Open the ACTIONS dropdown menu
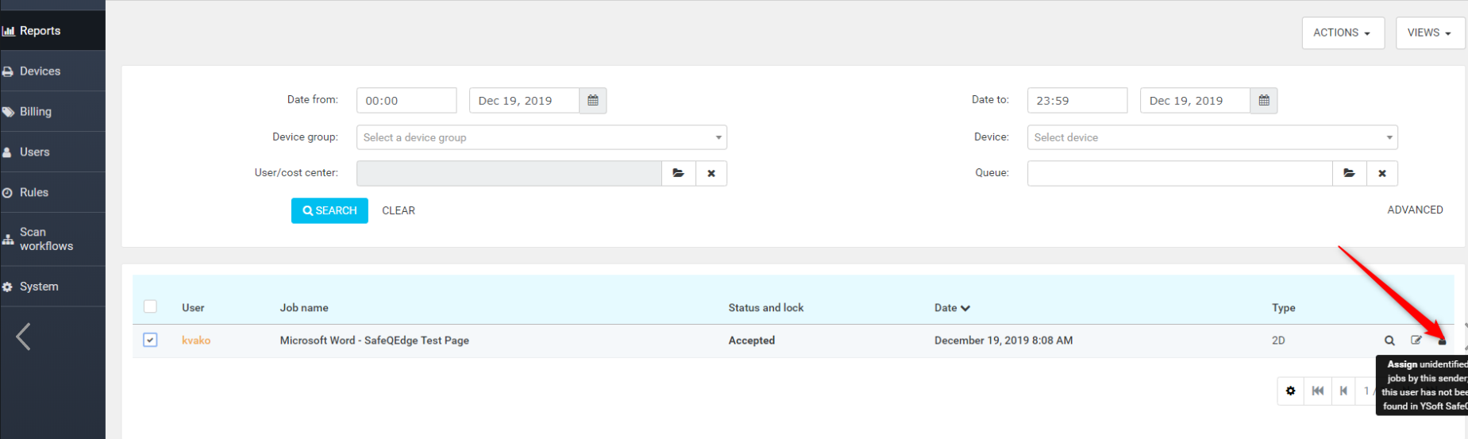 1343,33
